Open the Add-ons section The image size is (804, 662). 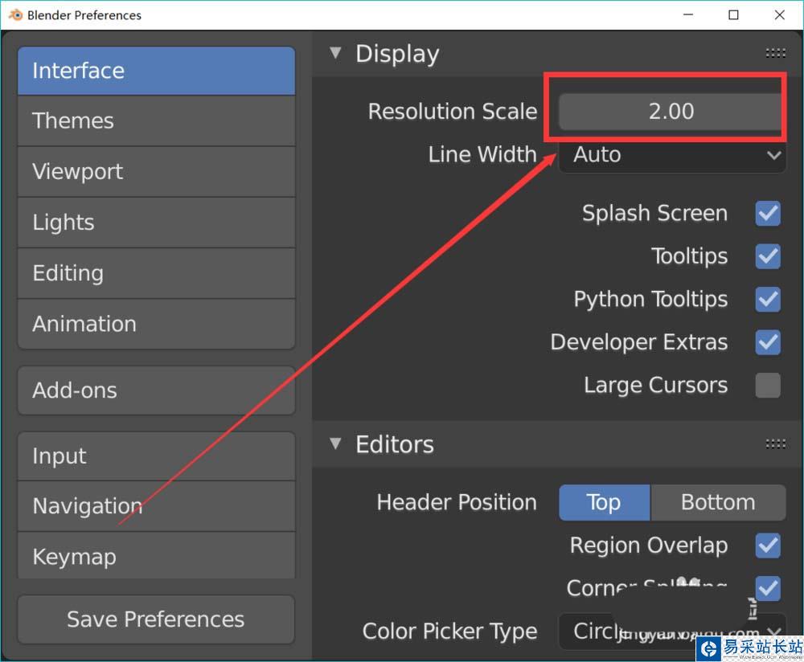point(157,390)
